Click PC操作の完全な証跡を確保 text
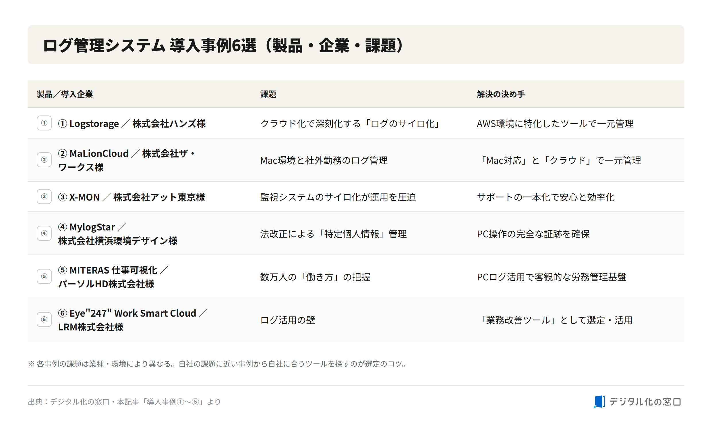 click(x=533, y=234)
